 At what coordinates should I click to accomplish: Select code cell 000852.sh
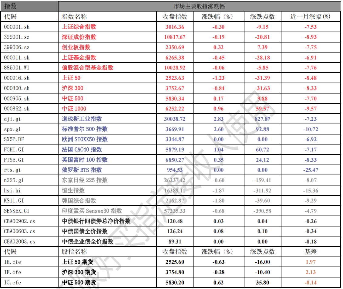coord(17,109)
